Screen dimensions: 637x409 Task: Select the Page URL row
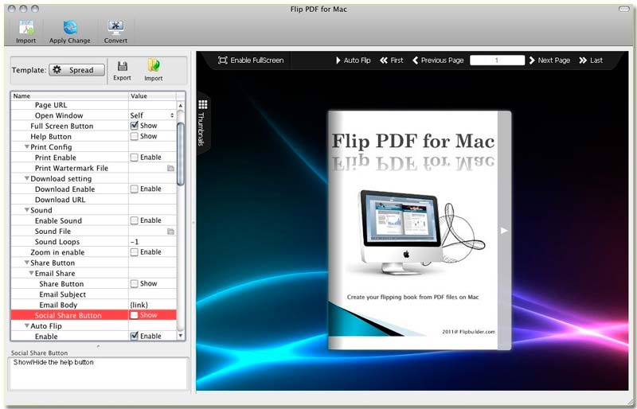coord(94,105)
